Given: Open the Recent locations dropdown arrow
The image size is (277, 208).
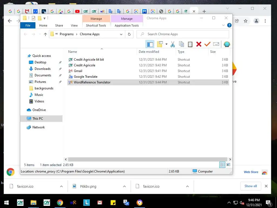Looking at the screenshot, I should (x=39, y=34).
